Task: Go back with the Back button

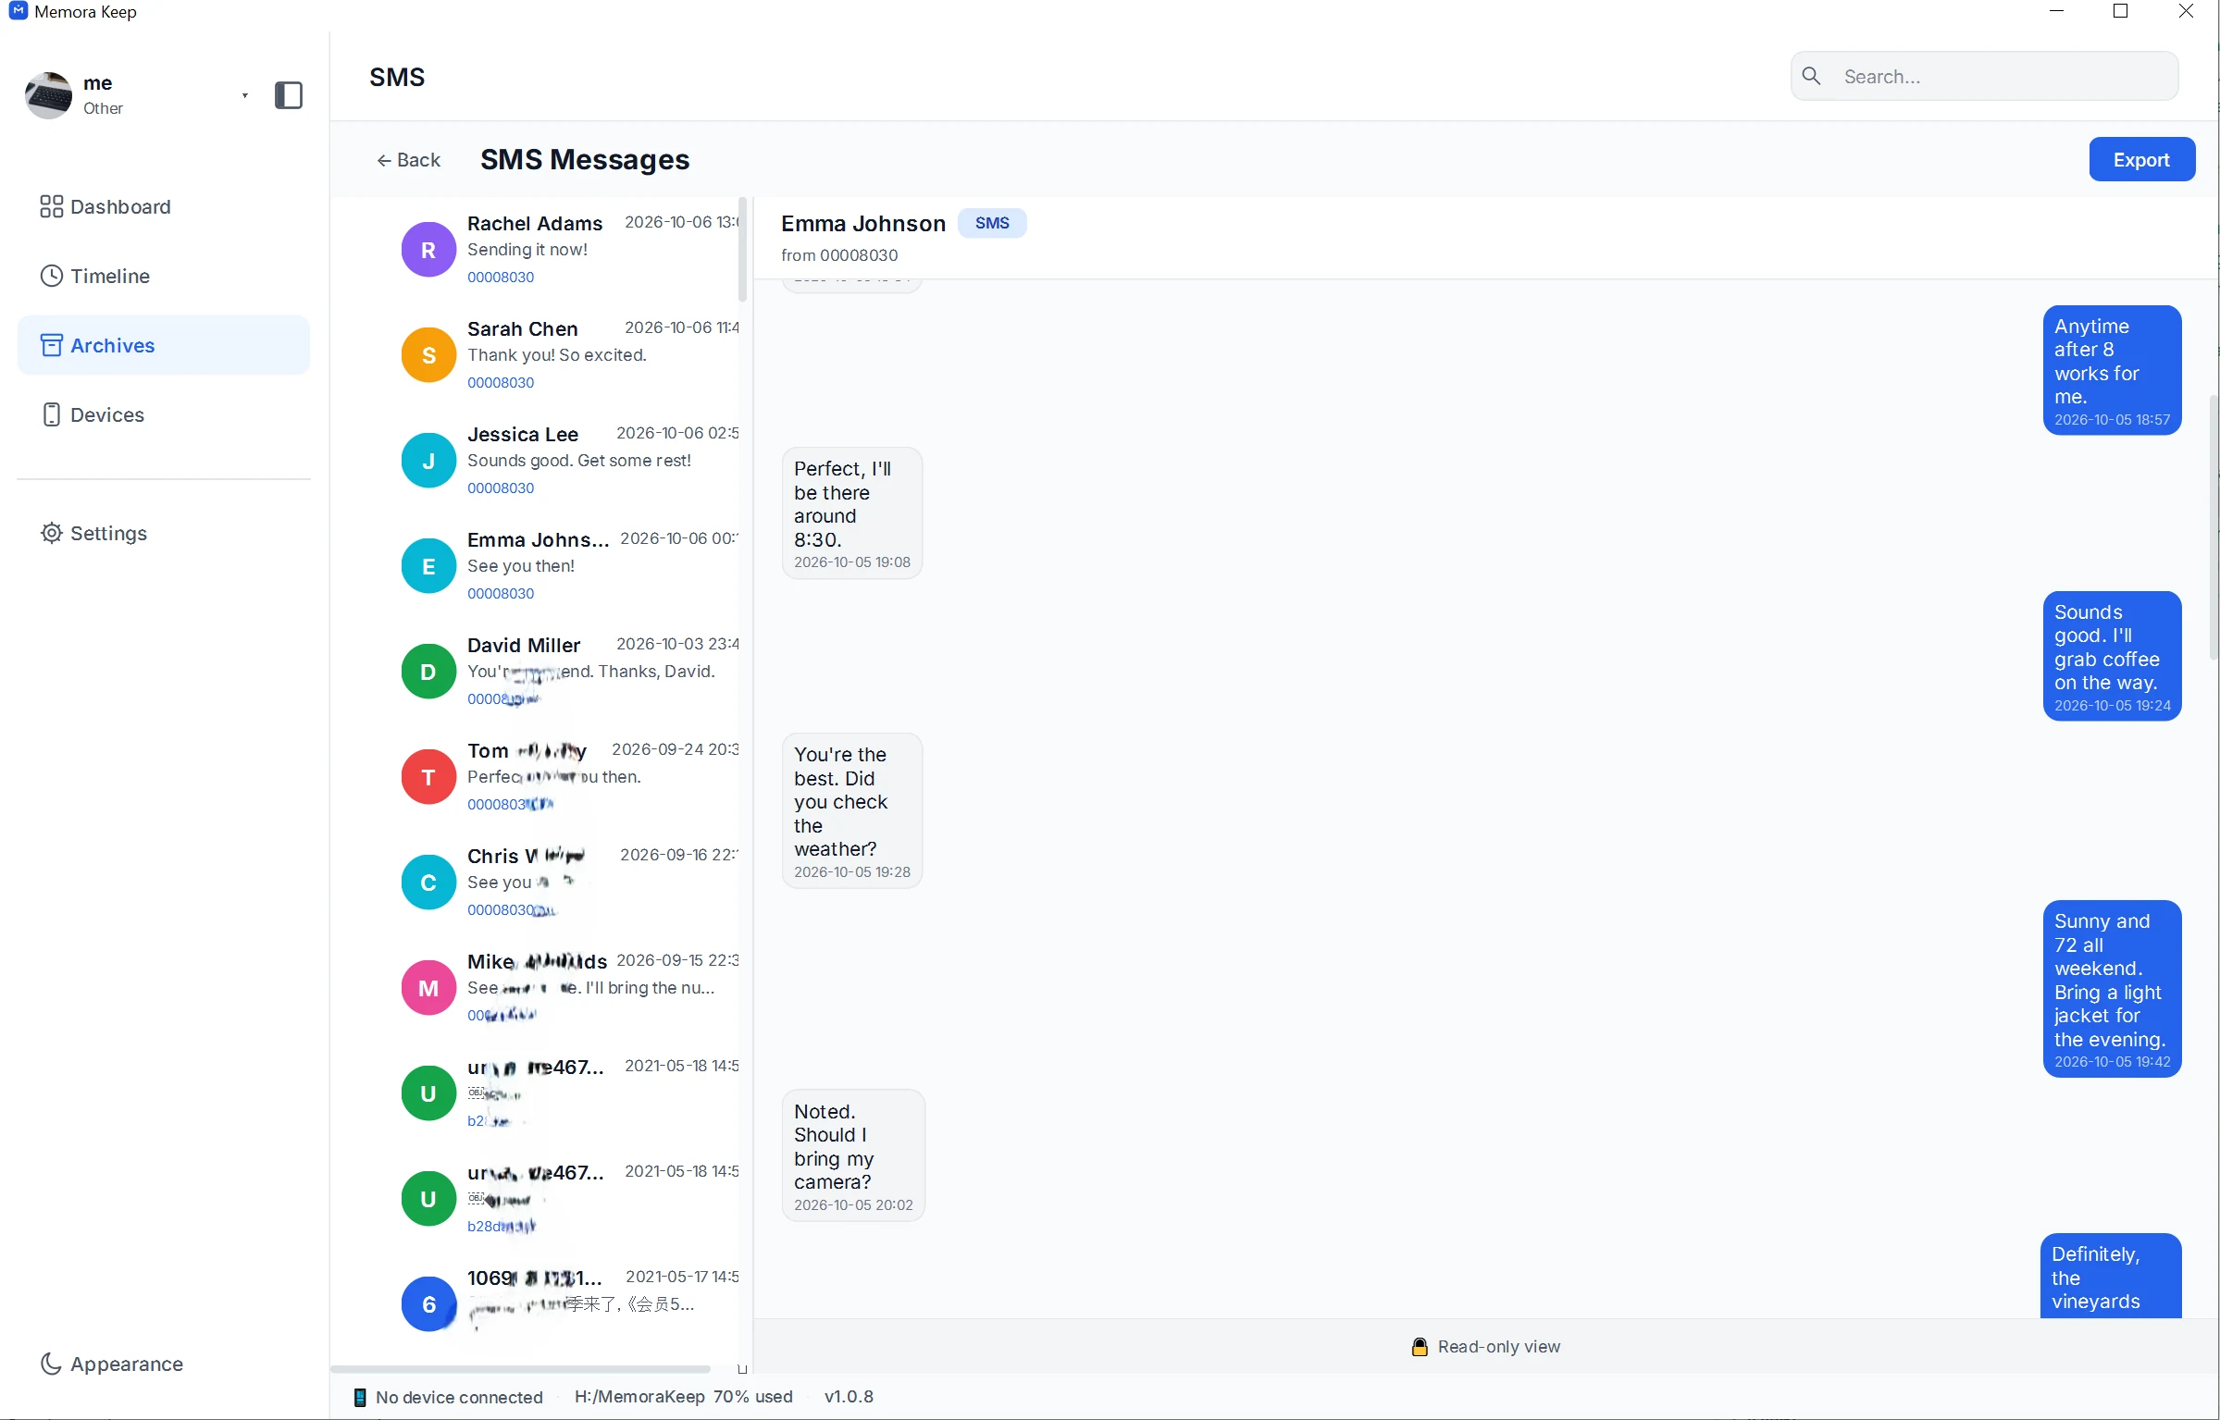Action: tap(408, 160)
